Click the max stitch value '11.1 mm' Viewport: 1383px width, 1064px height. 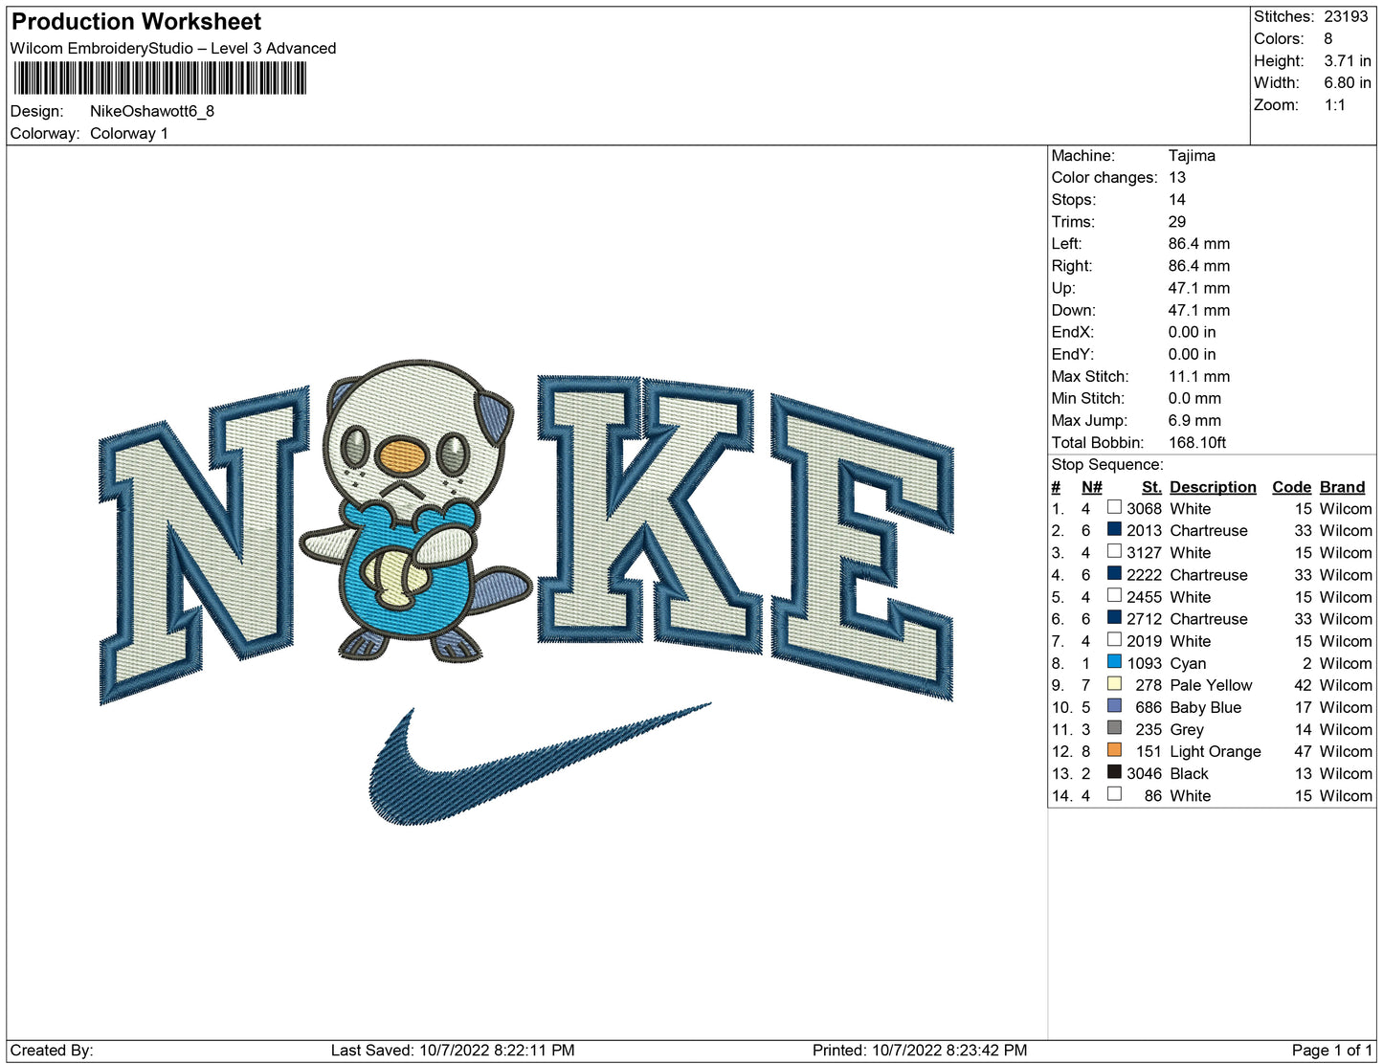[x=1199, y=376]
